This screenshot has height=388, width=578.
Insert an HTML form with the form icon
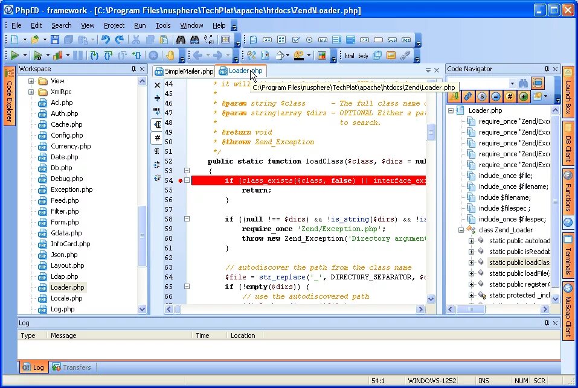(x=253, y=40)
